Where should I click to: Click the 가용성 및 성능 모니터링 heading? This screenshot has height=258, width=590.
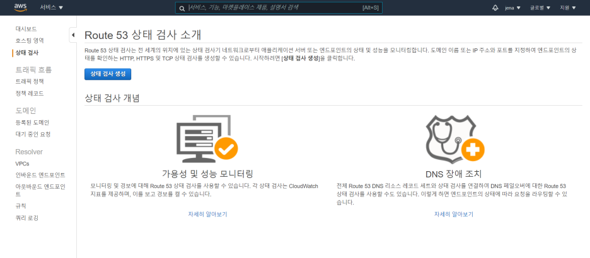(x=207, y=174)
